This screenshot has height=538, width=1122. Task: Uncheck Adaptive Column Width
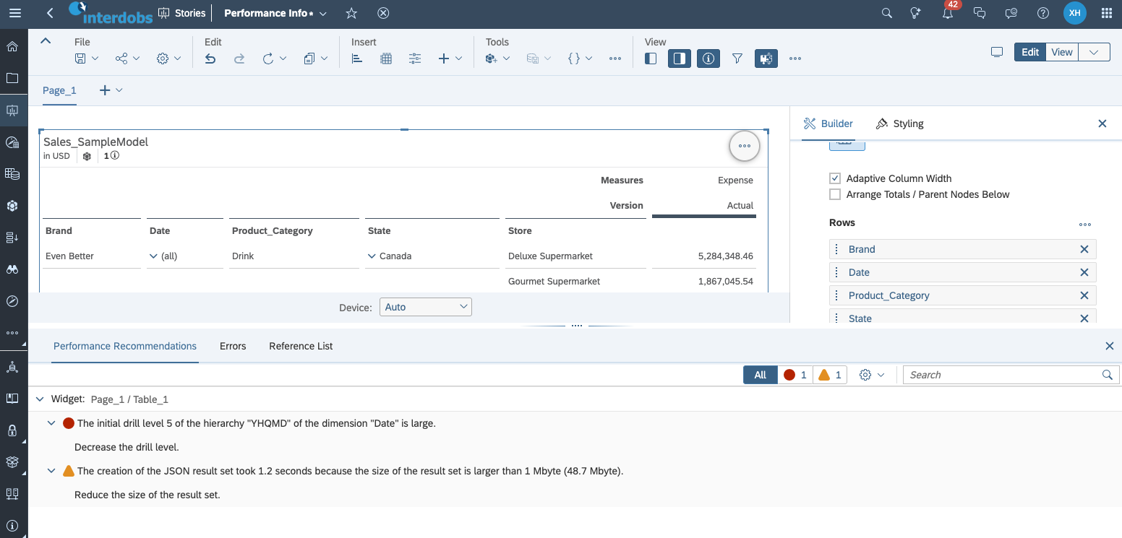pos(835,178)
